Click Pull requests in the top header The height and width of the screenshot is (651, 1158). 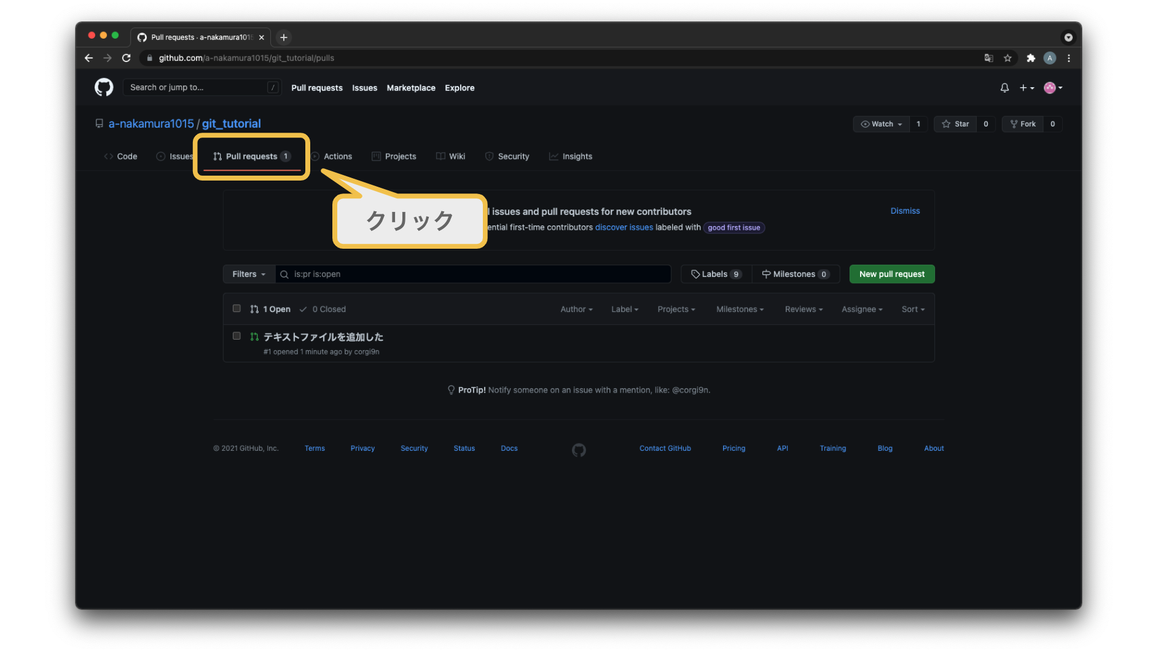pos(317,88)
